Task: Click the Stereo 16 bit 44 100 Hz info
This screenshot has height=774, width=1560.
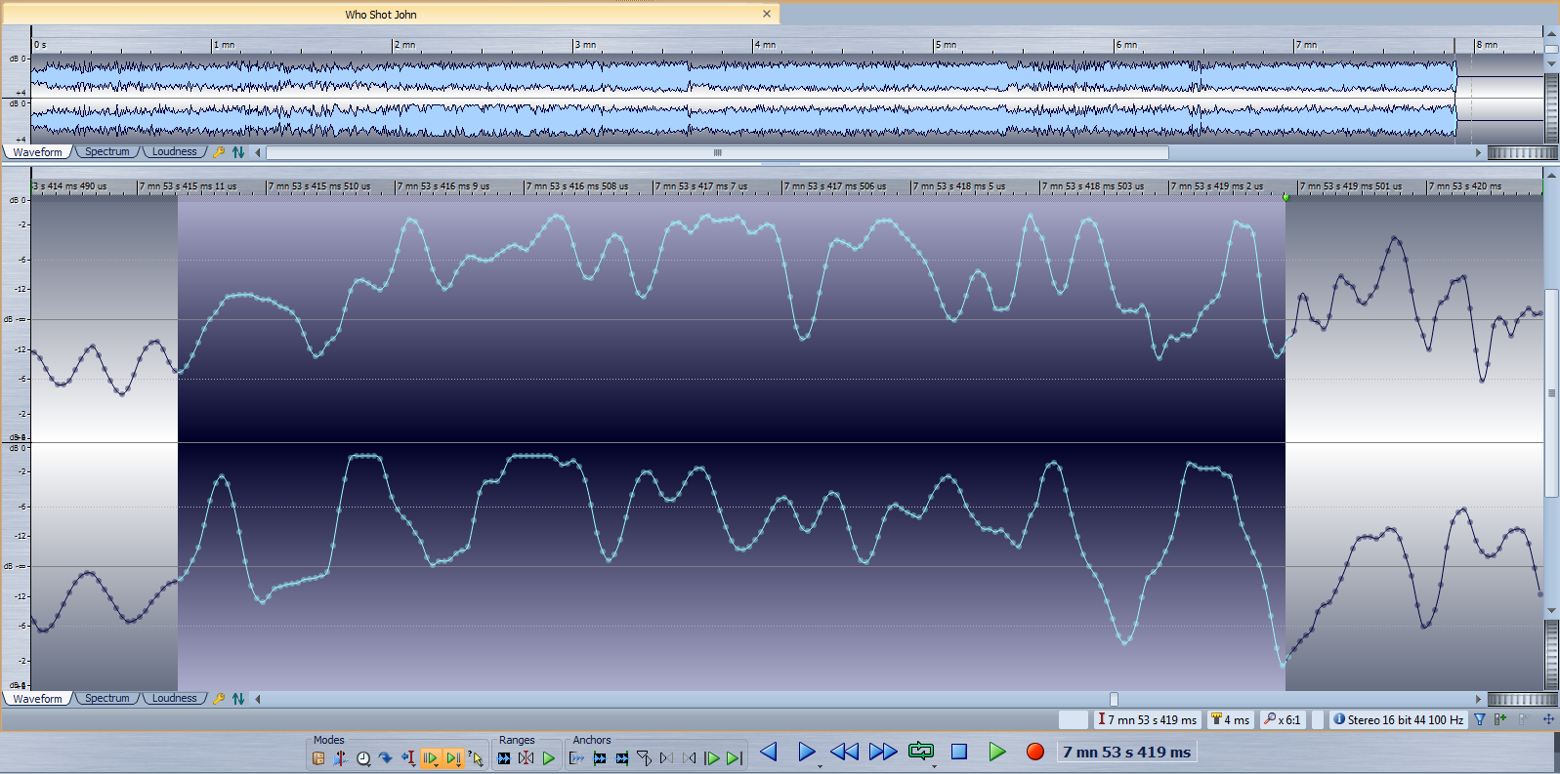Action: pos(1398,720)
